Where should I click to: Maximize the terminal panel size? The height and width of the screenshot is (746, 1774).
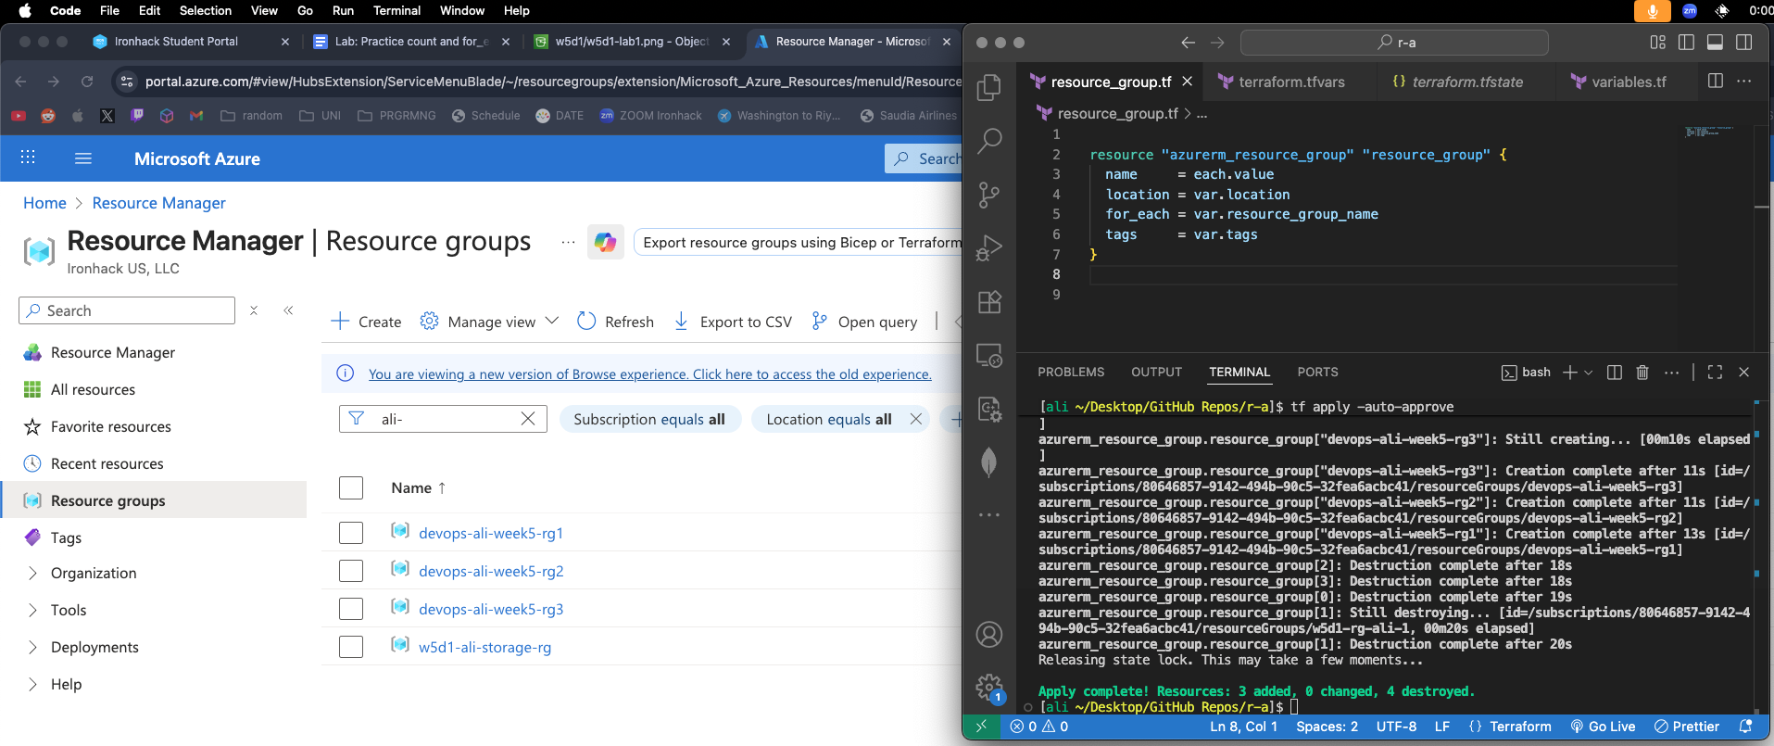tap(1715, 372)
